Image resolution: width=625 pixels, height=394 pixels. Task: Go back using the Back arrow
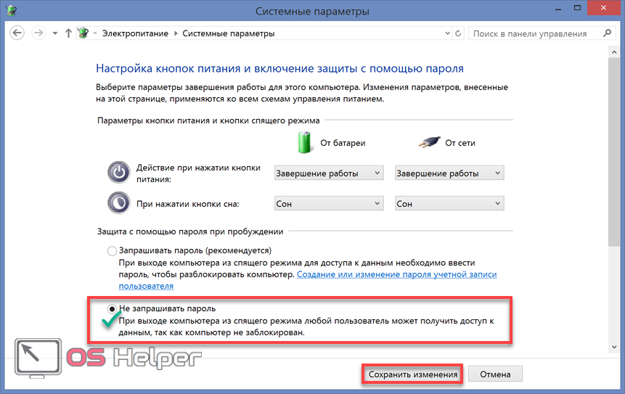[x=17, y=33]
